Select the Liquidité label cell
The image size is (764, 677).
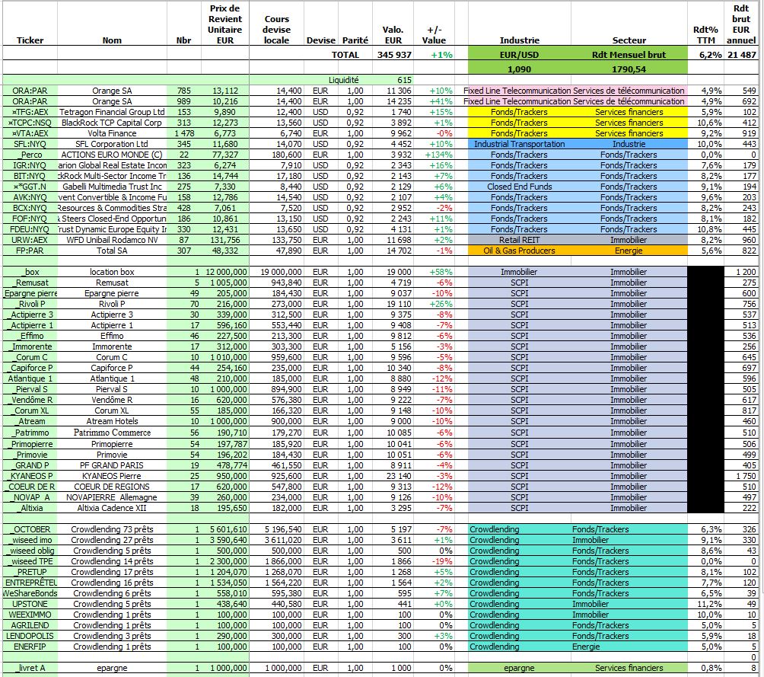point(343,80)
